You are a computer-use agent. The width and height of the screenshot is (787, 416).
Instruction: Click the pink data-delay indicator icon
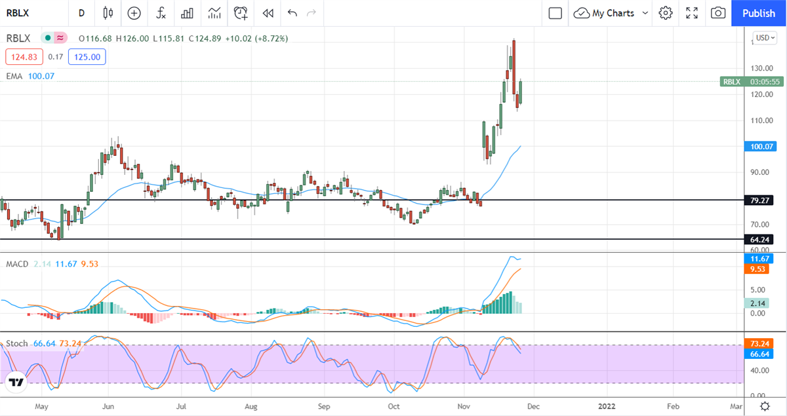(x=60, y=38)
